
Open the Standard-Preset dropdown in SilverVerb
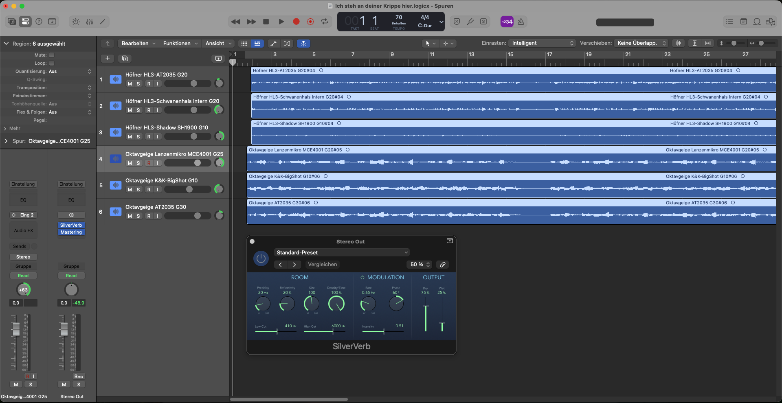pyautogui.click(x=341, y=252)
